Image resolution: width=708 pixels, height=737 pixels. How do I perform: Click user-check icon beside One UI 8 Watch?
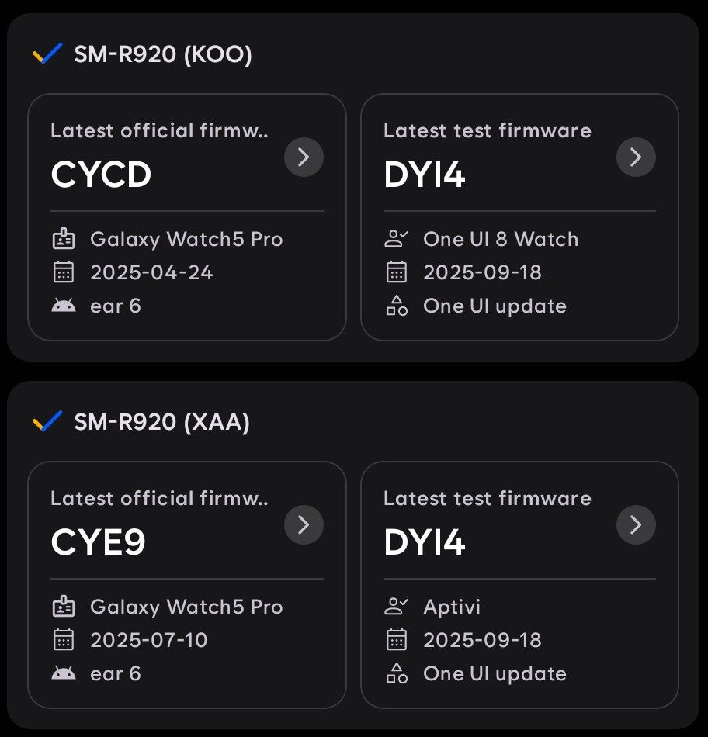tap(397, 239)
